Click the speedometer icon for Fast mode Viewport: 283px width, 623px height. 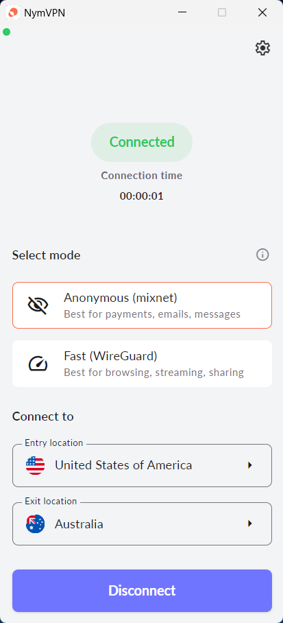(x=38, y=364)
